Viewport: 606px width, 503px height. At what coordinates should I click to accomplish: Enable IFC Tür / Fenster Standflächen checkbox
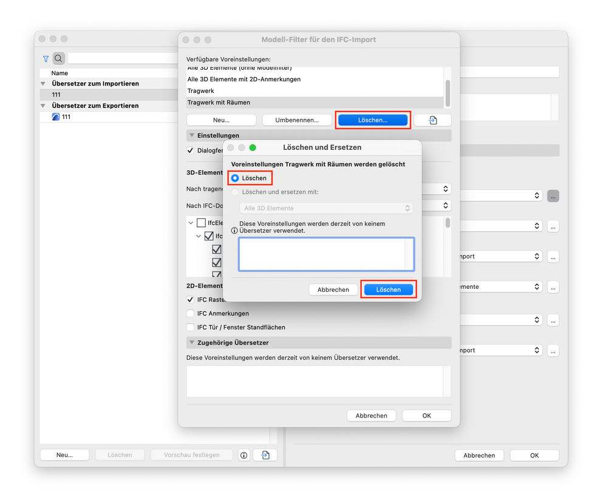pos(190,327)
